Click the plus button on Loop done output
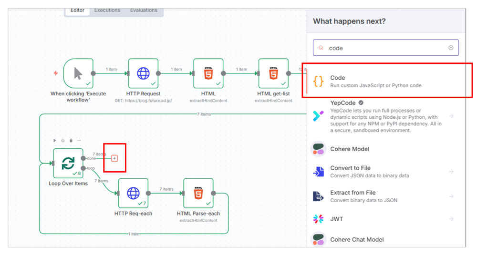Image resolution: width=477 pixels, height=256 pixels. pyautogui.click(x=114, y=158)
